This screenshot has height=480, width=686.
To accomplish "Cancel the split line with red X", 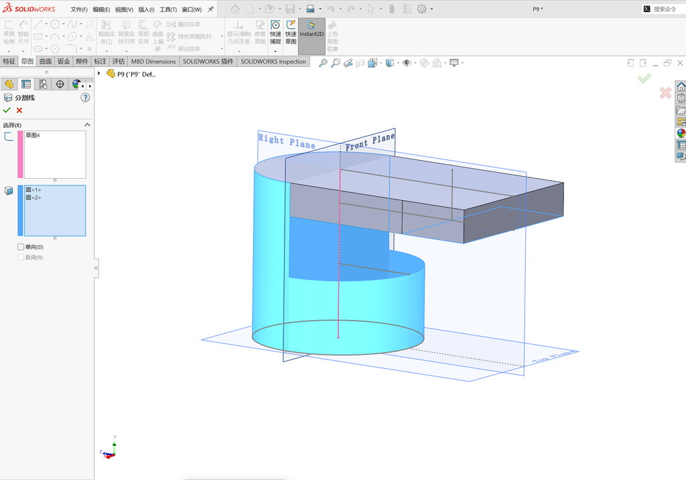I will pos(19,110).
